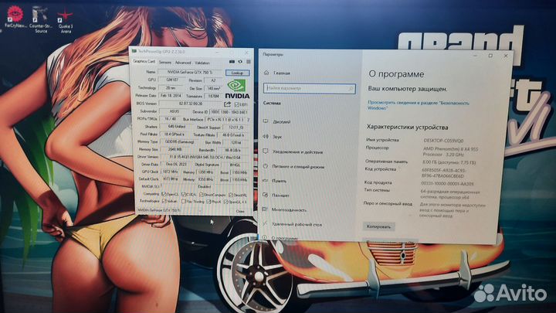Click the GPU name field in GPU-Z
This screenshot has height=313, width=556.
(x=190, y=72)
